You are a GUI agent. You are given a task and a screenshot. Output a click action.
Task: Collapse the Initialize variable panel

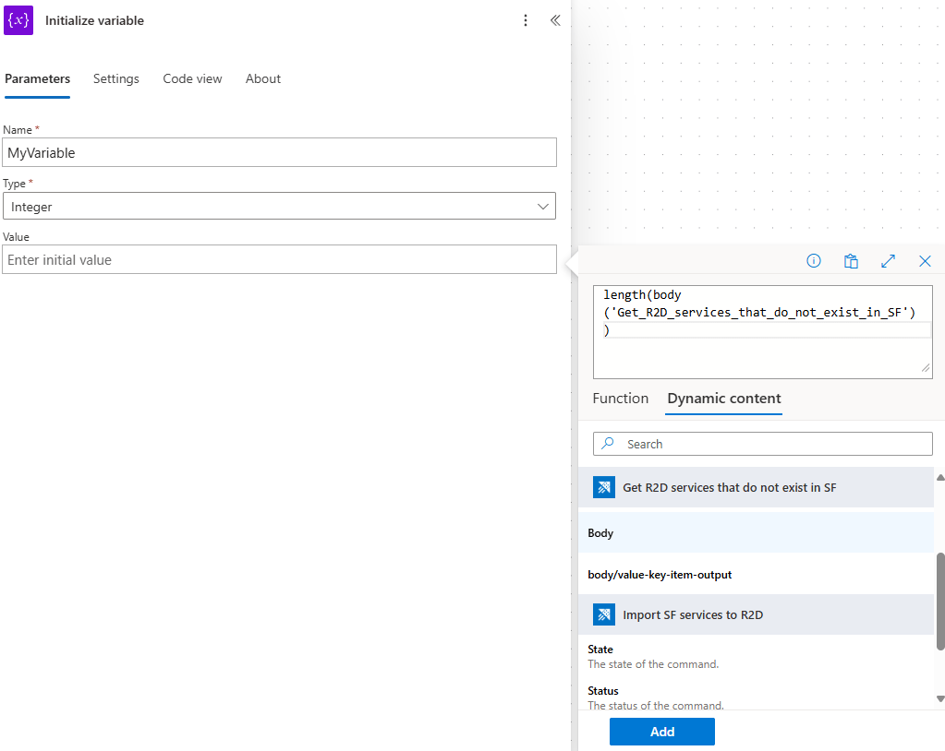[555, 20]
